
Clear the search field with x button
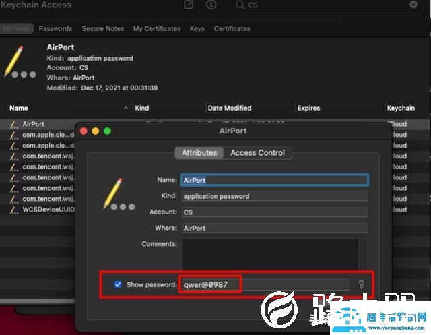pyautogui.click(x=413, y=5)
